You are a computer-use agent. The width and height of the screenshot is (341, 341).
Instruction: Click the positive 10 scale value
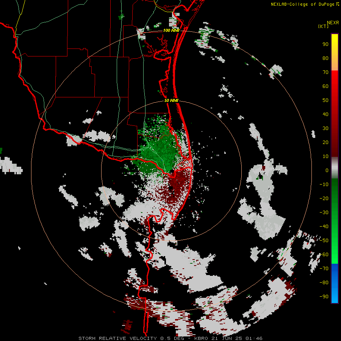(325, 156)
